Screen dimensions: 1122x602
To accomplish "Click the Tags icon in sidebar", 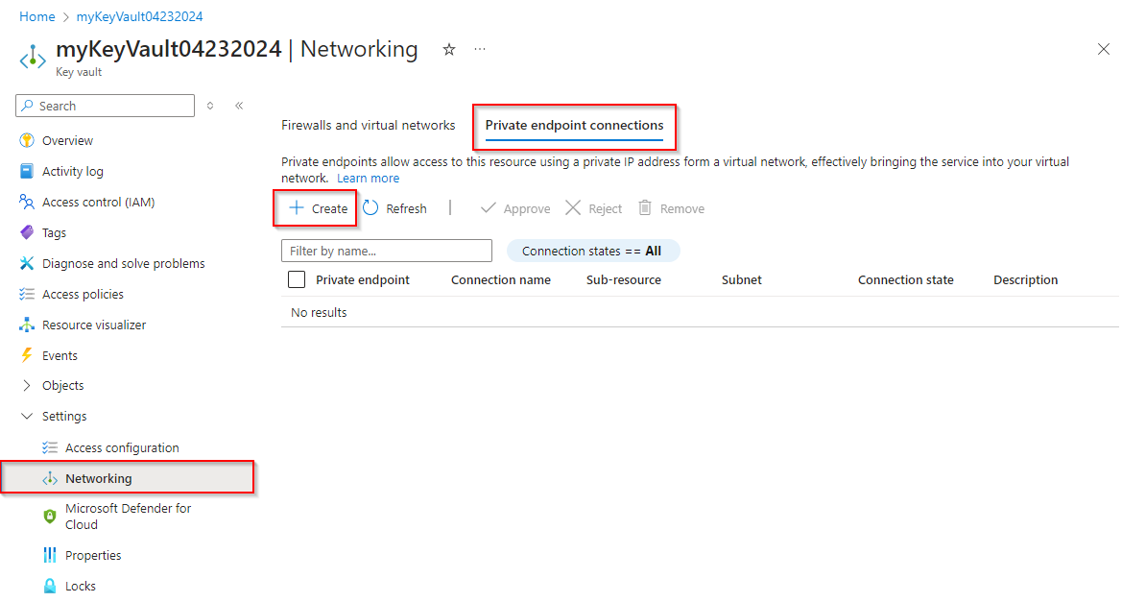I will click(x=27, y=232).
